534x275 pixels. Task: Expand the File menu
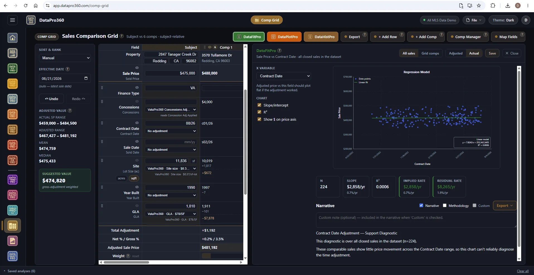[474, 20]
